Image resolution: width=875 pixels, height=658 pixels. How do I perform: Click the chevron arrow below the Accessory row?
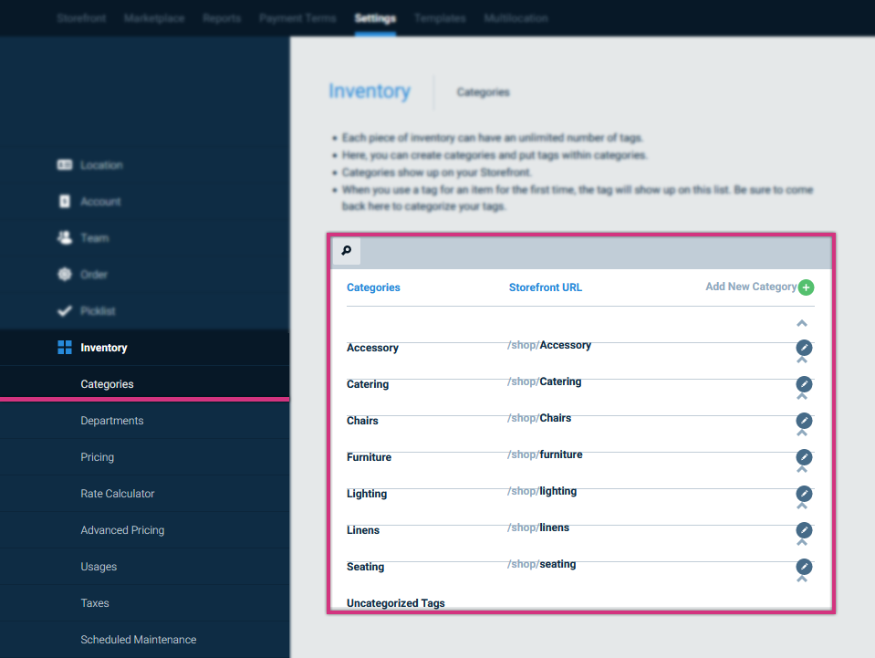pos(802,358)
